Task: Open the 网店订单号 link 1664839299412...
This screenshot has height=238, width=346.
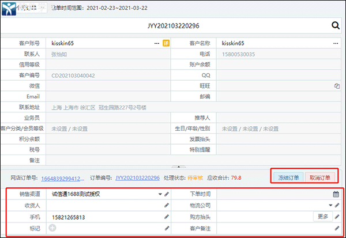Action: [x=63, y=179]
